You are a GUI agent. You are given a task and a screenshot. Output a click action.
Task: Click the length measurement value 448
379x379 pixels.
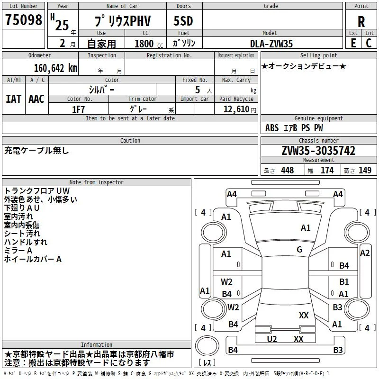pyautogui.click(x=287, y=171)
